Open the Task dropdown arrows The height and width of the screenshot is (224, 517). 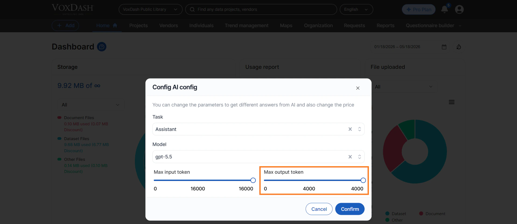click(x=359, y=129)
